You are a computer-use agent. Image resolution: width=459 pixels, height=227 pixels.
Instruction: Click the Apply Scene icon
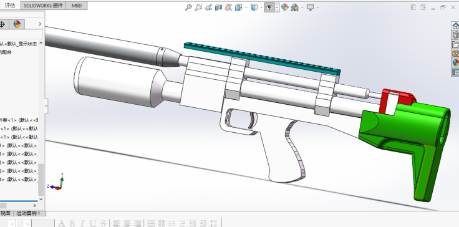(294, 7)
